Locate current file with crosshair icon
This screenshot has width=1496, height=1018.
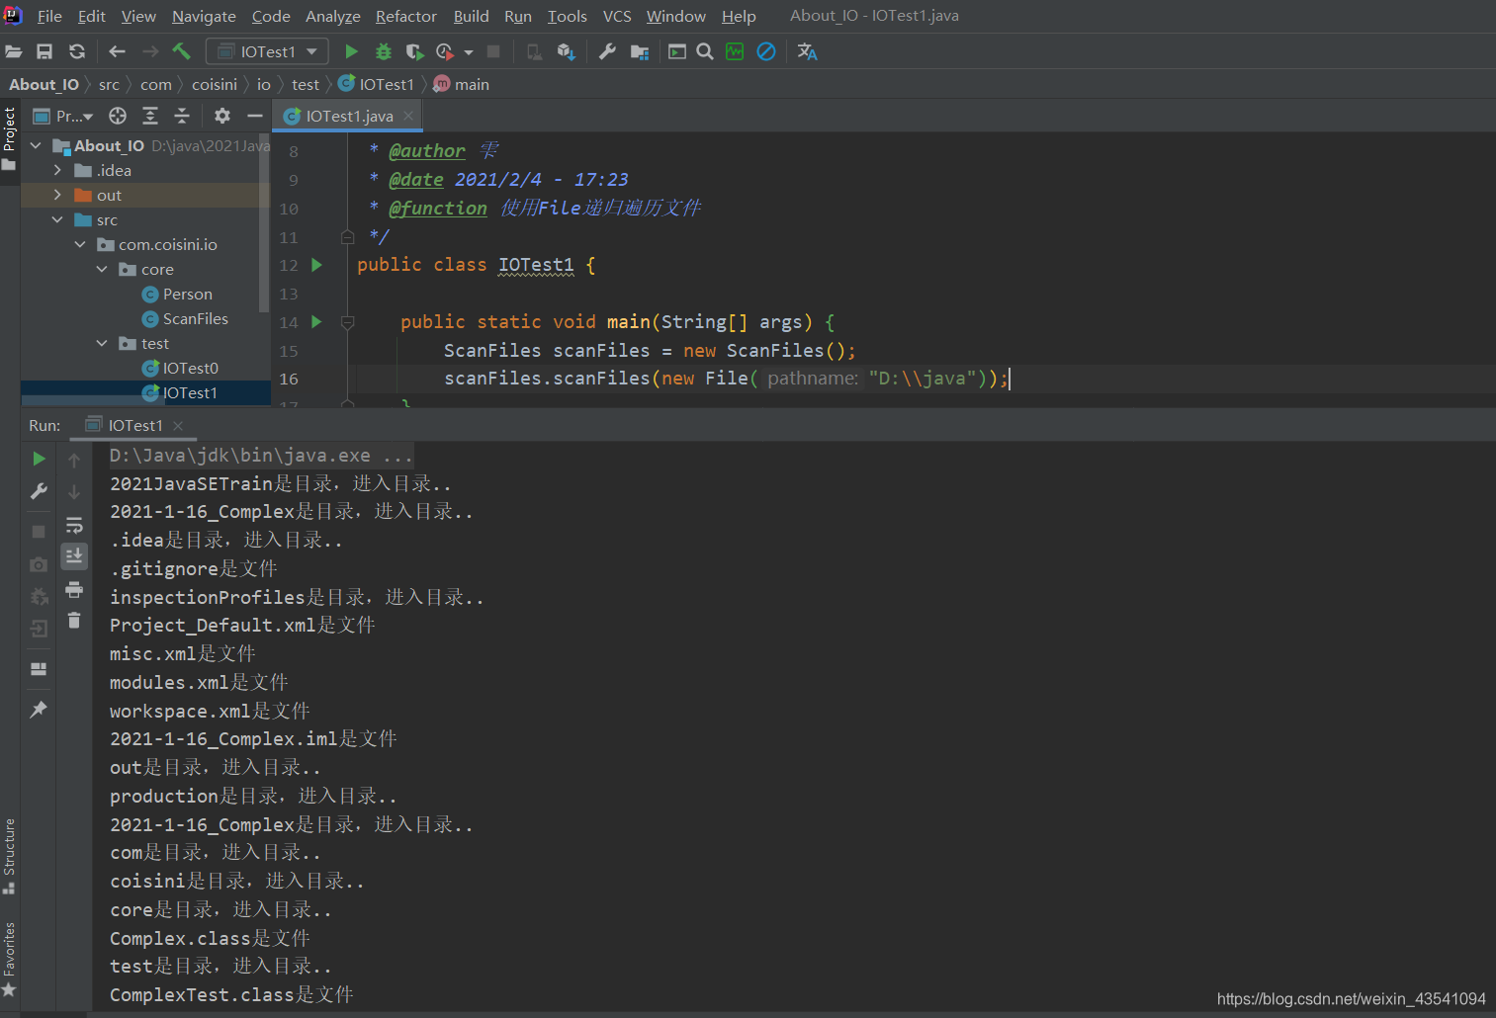(x=118, y=116)
